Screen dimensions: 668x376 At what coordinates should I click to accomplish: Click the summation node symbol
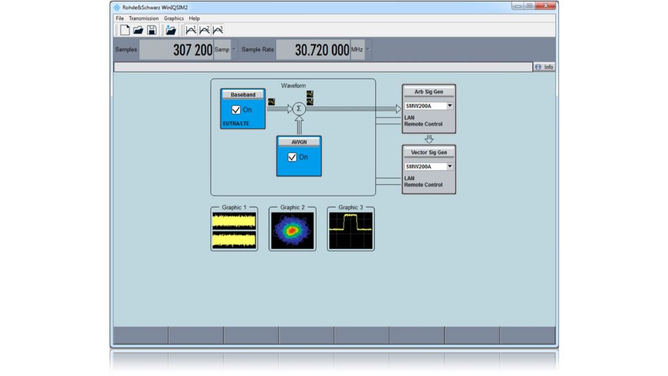(x=299, y=108)
